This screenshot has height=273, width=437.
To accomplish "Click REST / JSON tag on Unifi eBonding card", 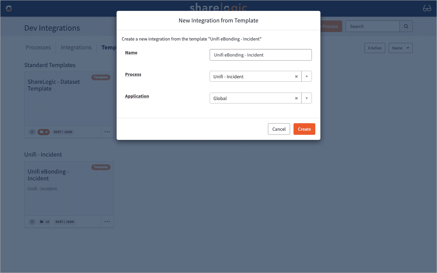I will [x=65, y=222].
